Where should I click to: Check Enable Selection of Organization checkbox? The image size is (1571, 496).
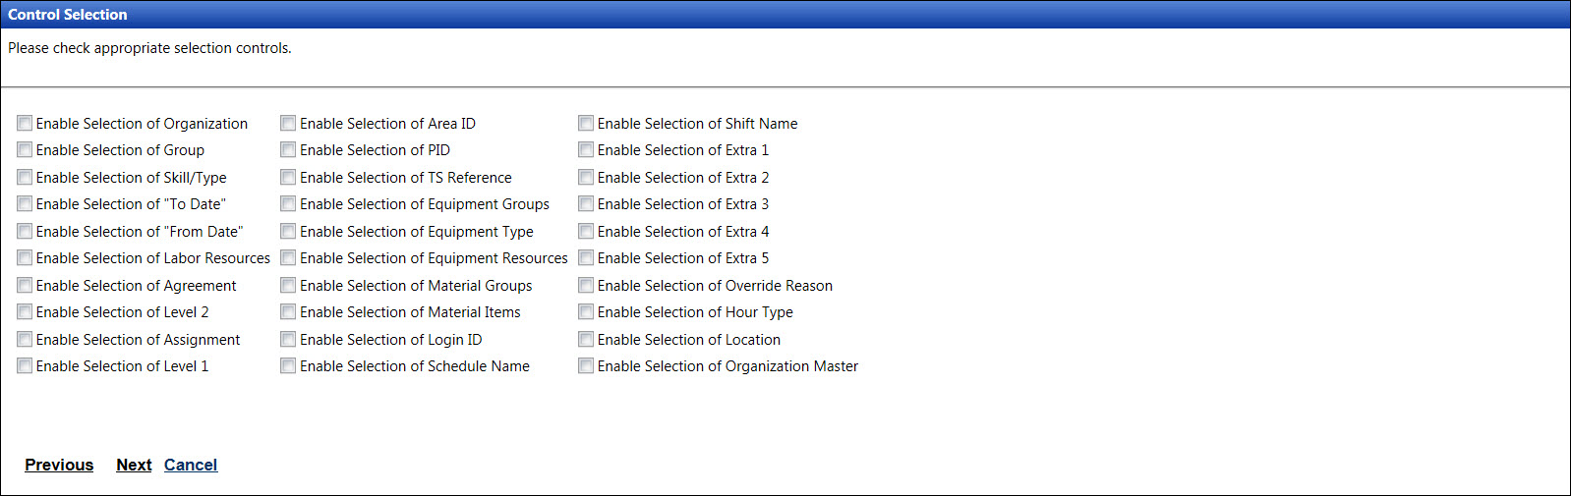[25, 124]
